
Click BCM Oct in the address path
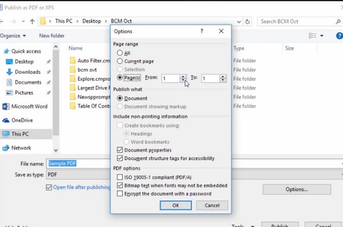click(121, 21)
